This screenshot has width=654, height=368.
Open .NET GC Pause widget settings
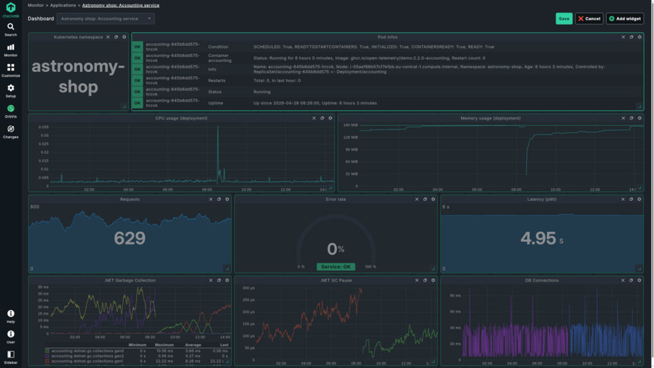pyautogui.click(x=433, y=280)
